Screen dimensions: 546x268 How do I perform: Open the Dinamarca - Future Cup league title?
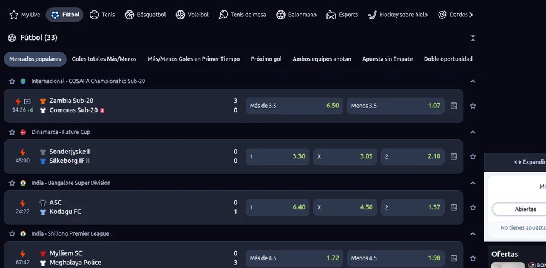61,132
